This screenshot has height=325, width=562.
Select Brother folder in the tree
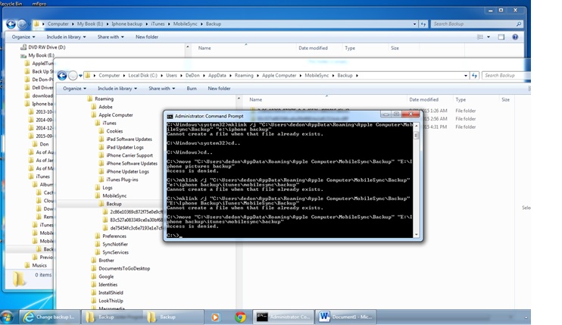coord(106,261)
